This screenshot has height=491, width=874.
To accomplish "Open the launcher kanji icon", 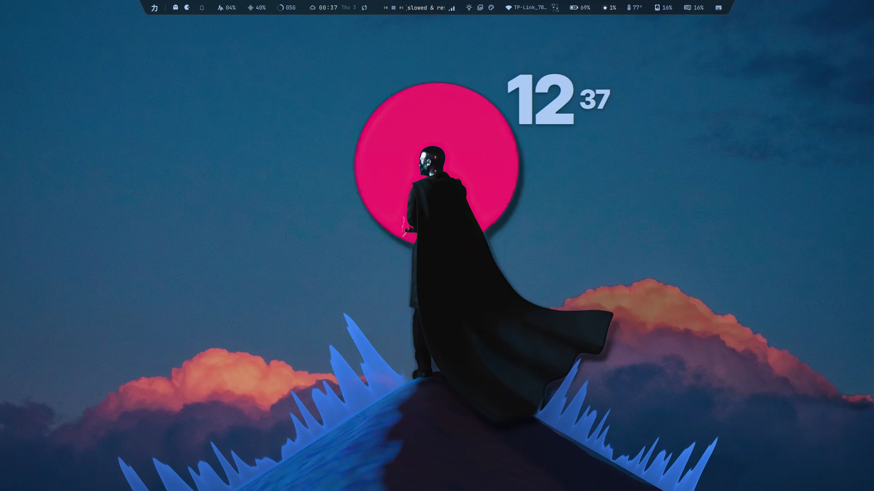I will pyautogui.click(x=154, y=8).
